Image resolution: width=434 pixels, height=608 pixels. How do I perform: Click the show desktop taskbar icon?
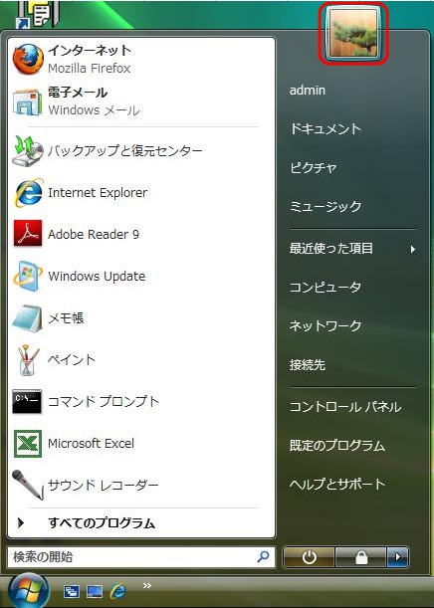95,591
